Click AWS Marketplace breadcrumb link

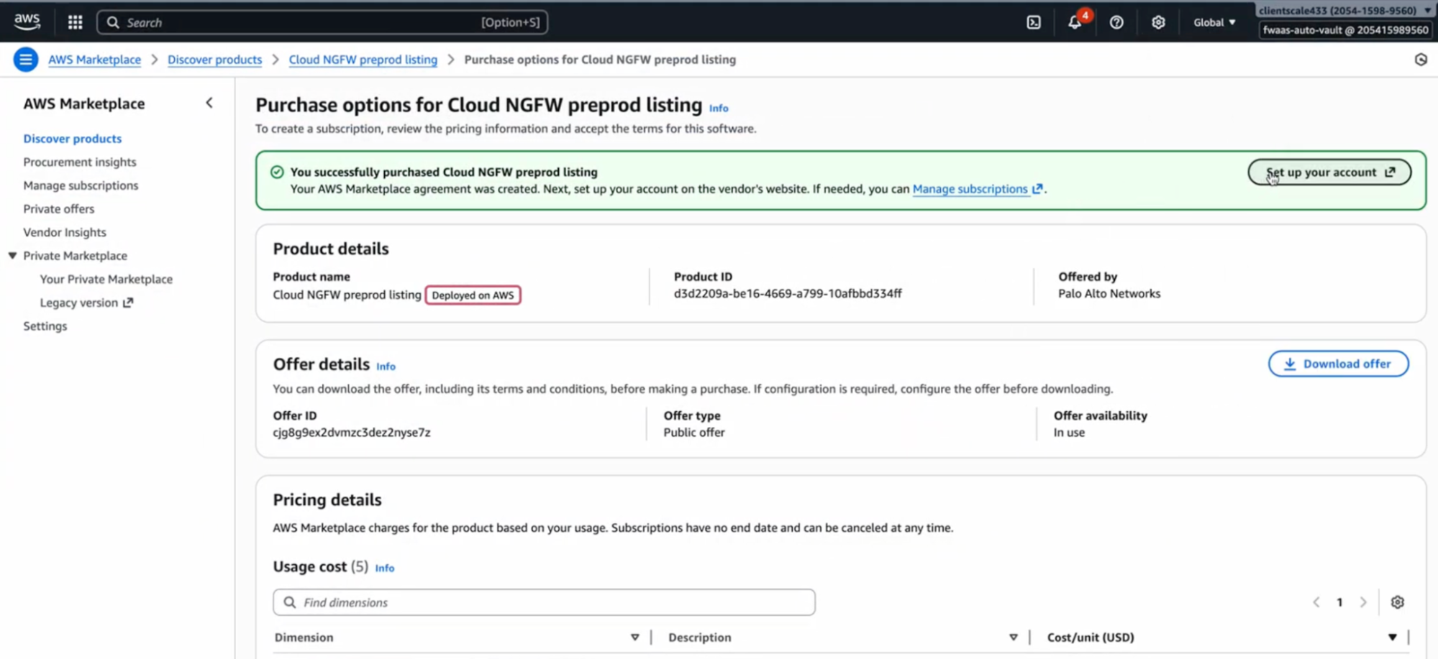tap(94, 60)
